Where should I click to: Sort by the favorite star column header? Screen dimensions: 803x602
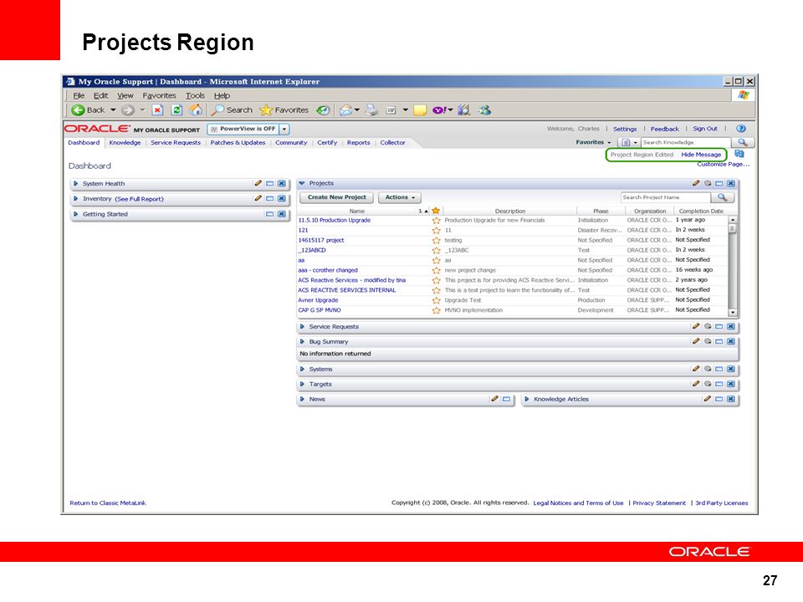(436, 211)
